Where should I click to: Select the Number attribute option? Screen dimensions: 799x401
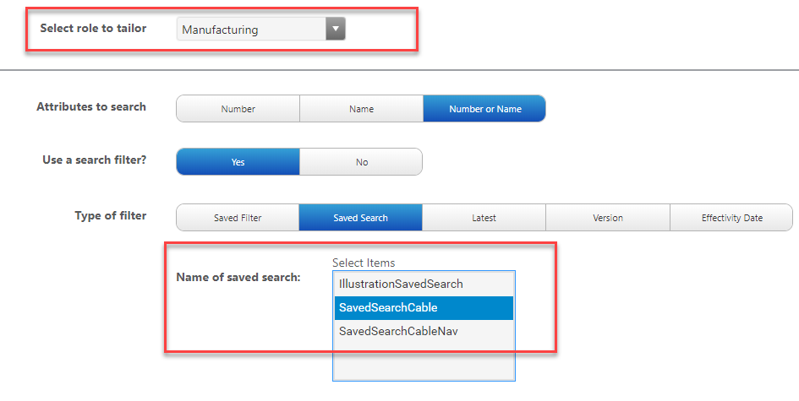coord(238,109)
